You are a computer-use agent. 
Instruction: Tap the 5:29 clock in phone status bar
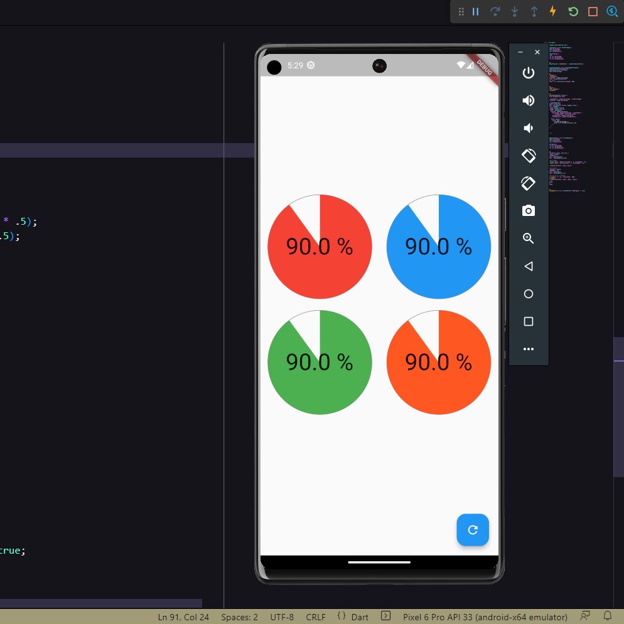[295, 65]
